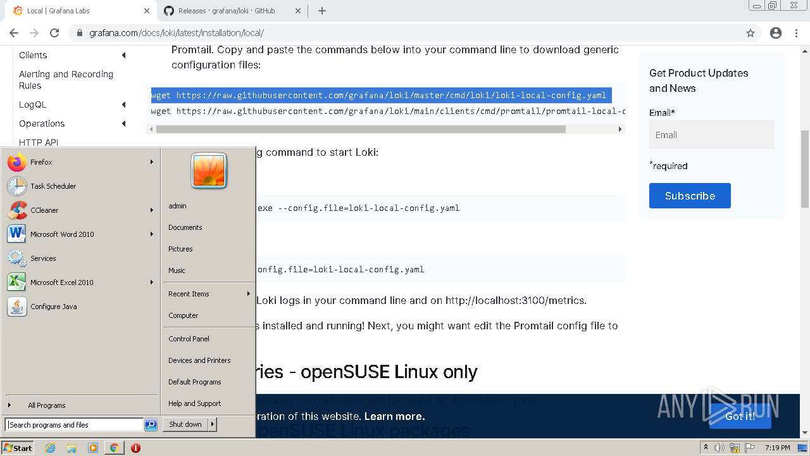Image resolution: width=810 pixels, height=456 pixels.
Task: Click the code block horizontal scrollbar
Action: pos(361,129)
